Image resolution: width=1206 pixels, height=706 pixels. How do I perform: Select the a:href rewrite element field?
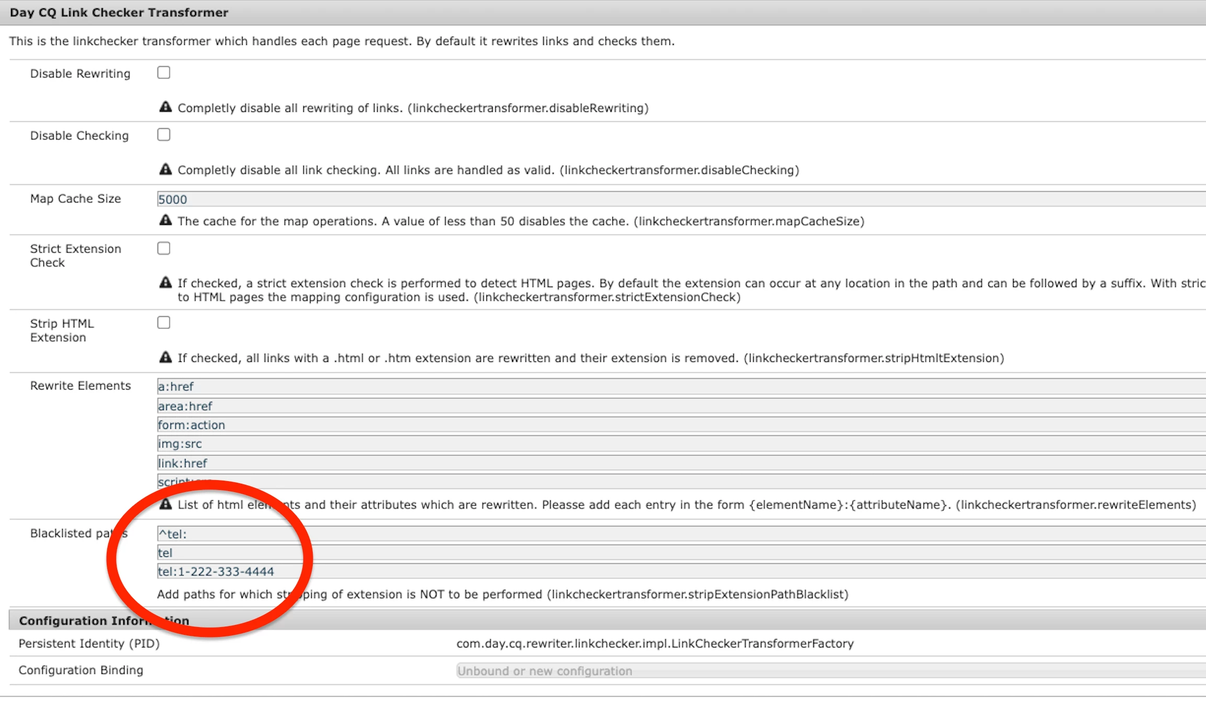coord(680,386)
